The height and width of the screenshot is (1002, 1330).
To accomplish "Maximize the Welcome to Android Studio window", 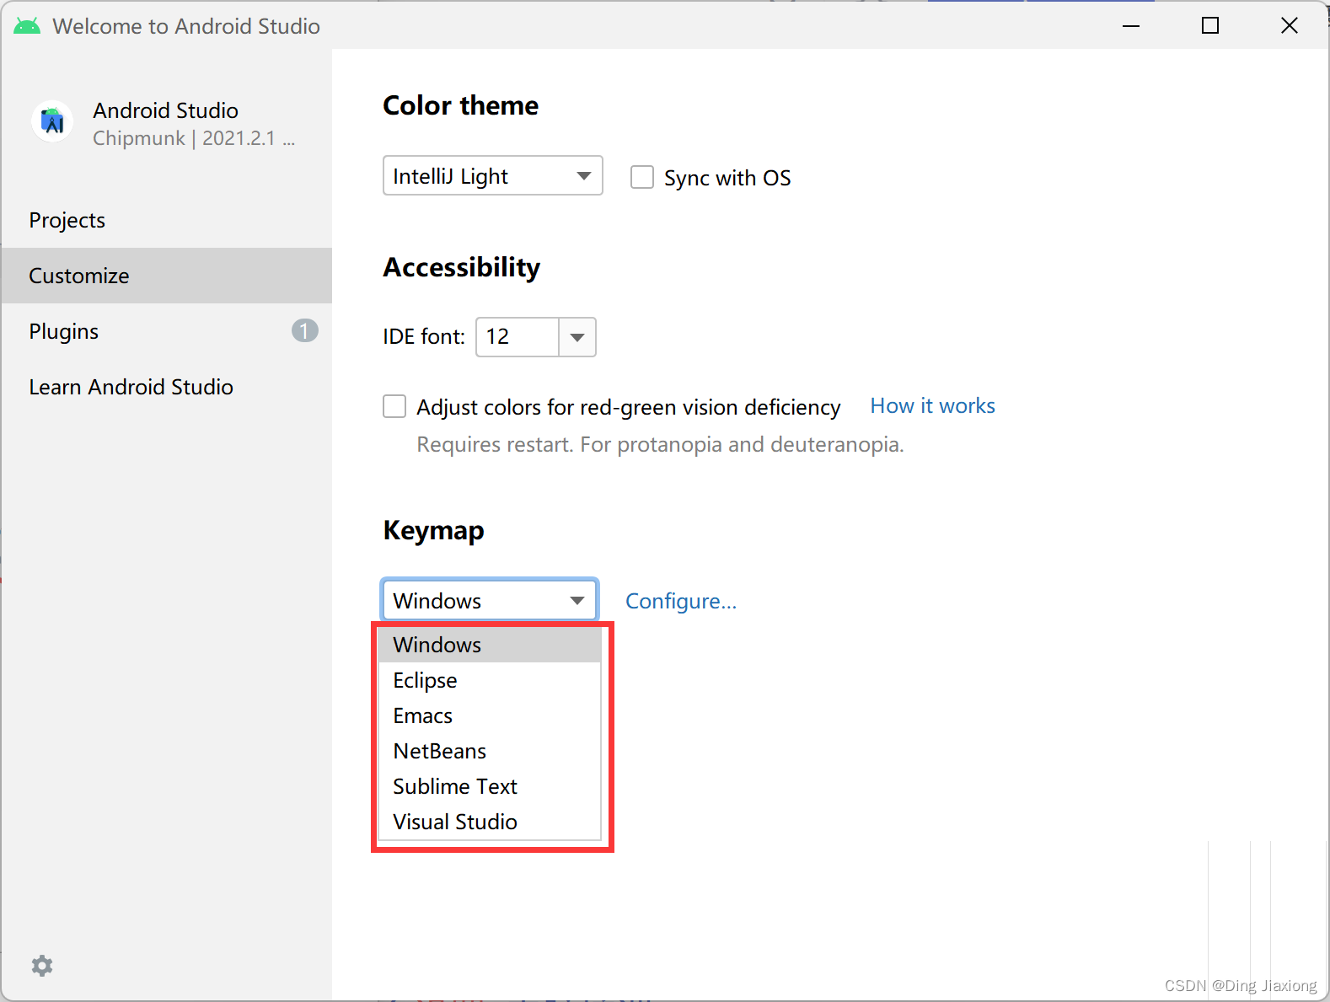I will click(x=1210, y=26).
